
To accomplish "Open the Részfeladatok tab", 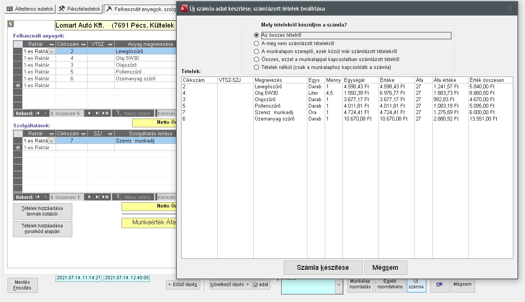I will pos(79,9).
